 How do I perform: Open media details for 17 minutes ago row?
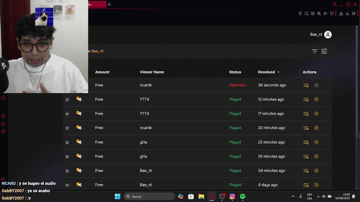[306, 114]
